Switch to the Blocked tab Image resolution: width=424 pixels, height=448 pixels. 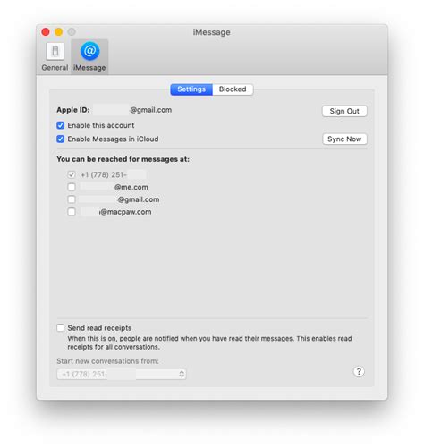(x=233, y=89)
